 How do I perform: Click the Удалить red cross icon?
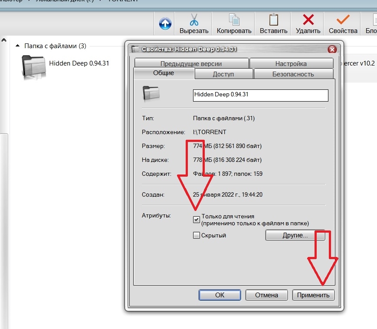(x=308, y=20)
